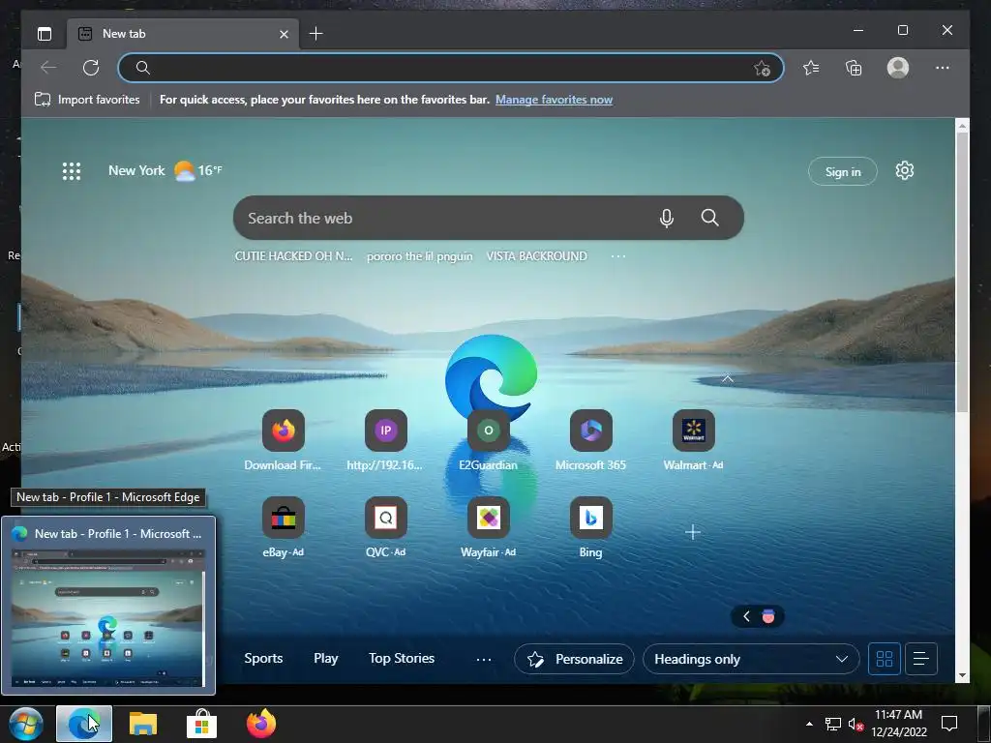The width and height of the screenshot is (991, 743).
Task: Show more search suggestions ellipsis
Action: pos(618,256)
